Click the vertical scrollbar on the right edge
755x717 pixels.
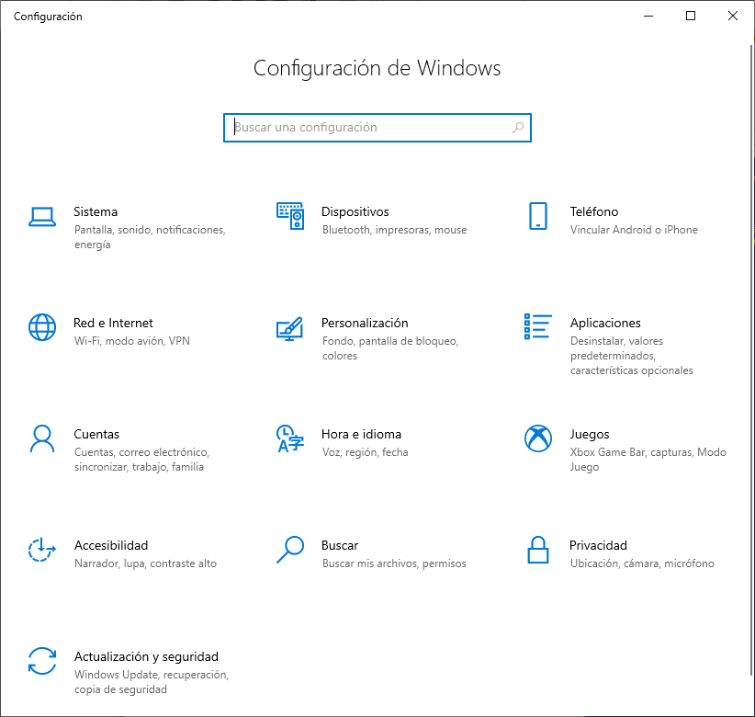point(751,360)
